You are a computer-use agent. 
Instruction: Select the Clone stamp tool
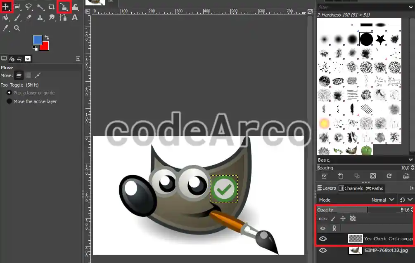pos(40,18)
